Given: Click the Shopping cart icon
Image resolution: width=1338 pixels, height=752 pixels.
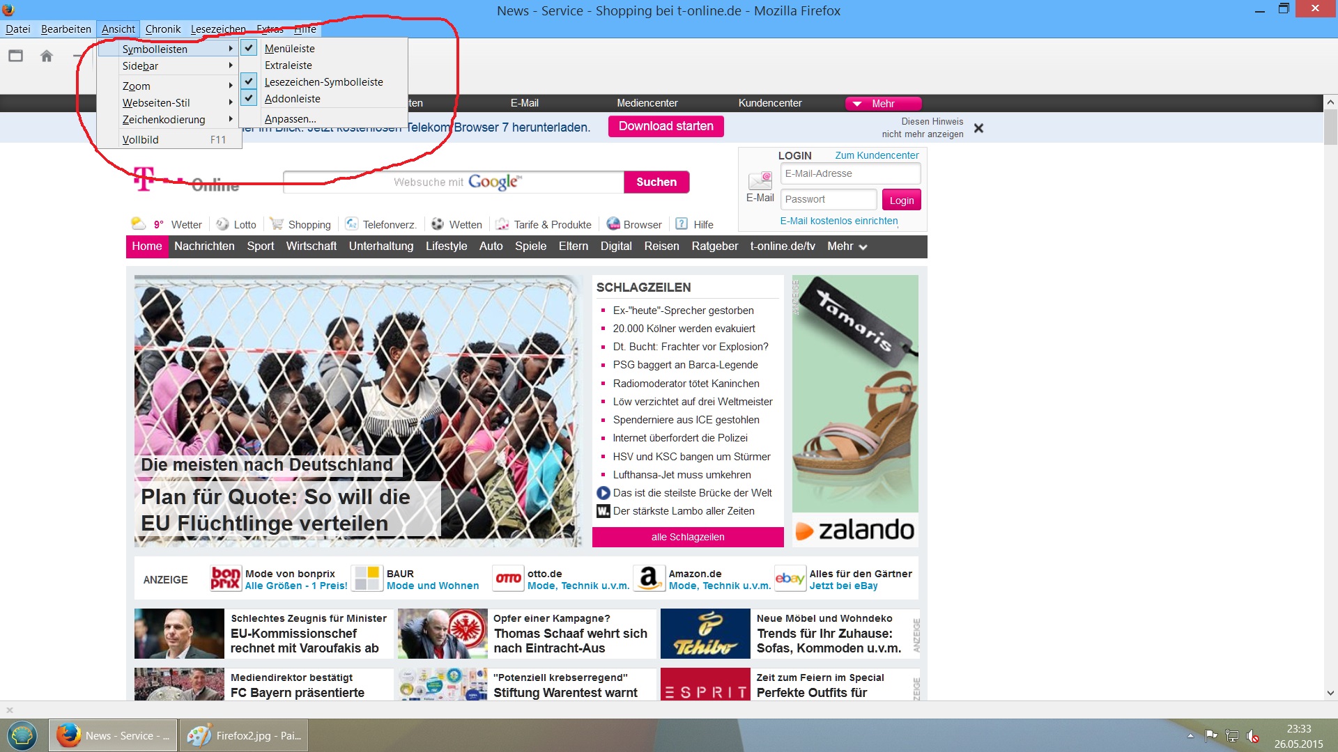Looking at the screenshot, I should pyautogui.click(x=277, y=224).
